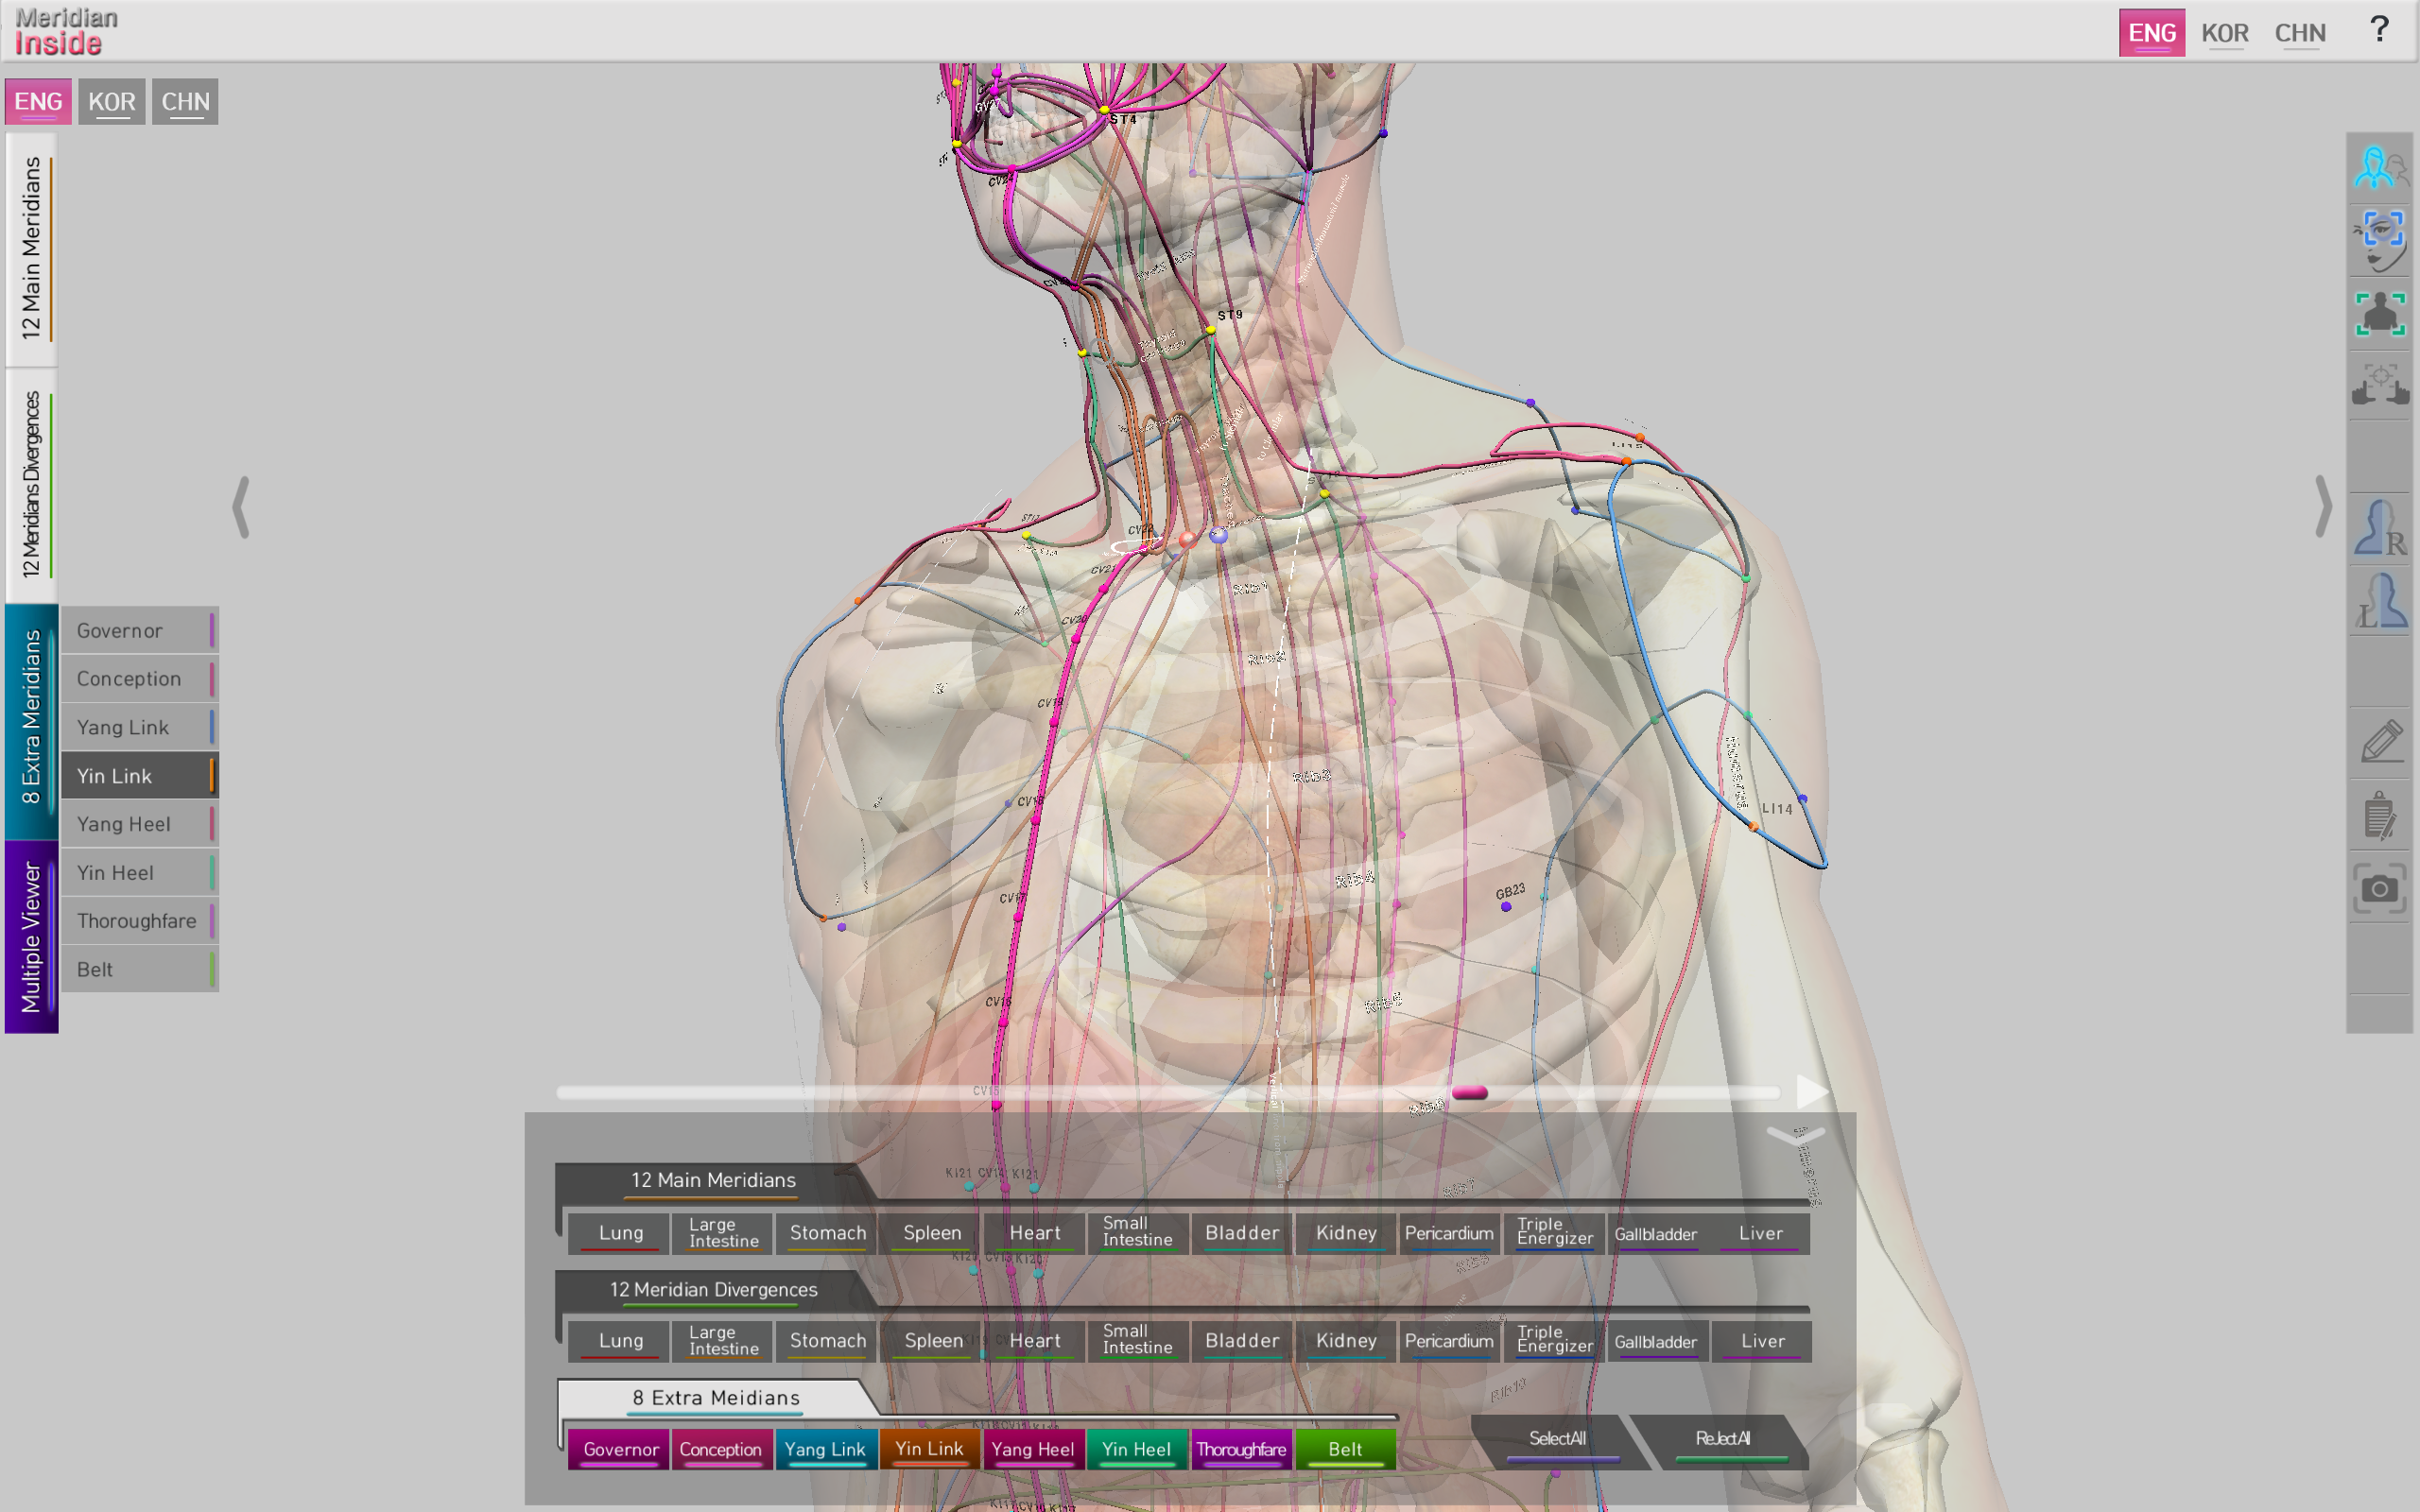Toggle Liver in Meridian Divergences row

pyautogui.click(x=1762, y=1341)
